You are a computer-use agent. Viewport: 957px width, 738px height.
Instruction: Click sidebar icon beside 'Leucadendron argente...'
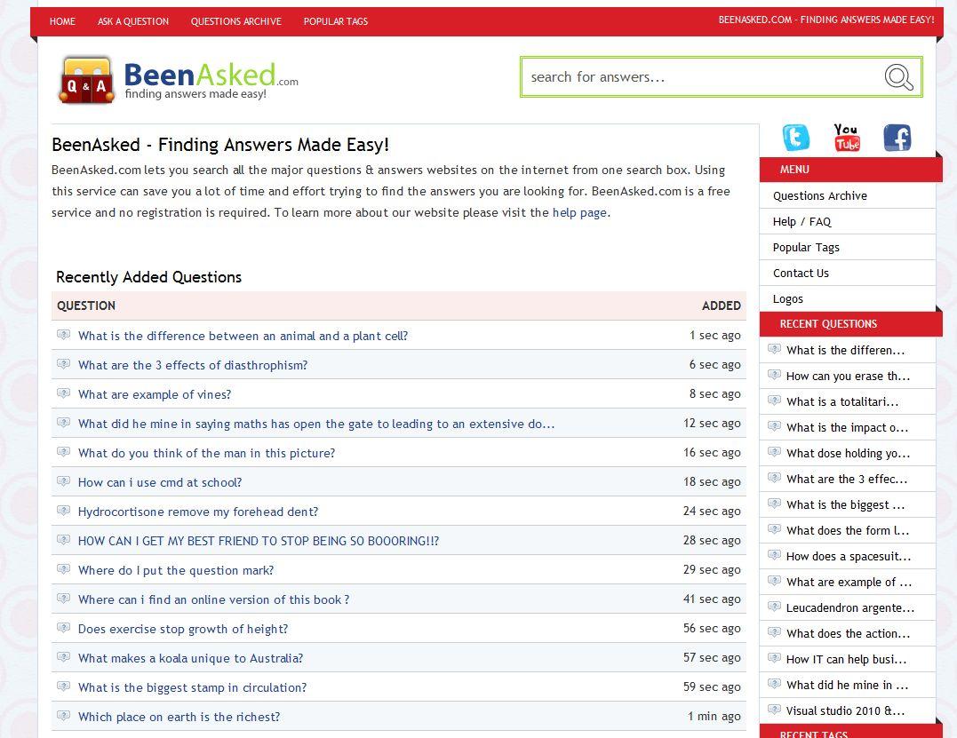[x=774, y=607]
